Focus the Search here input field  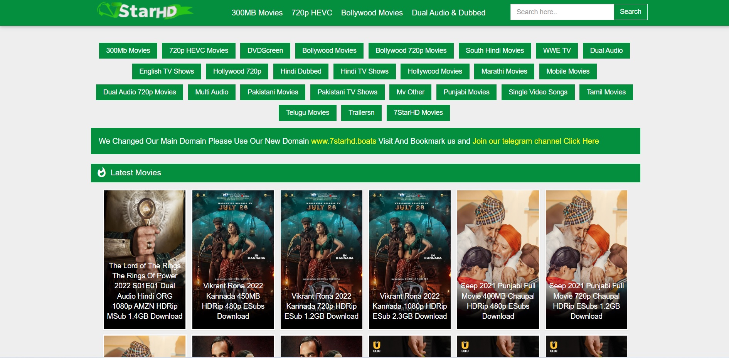[562, 12]
